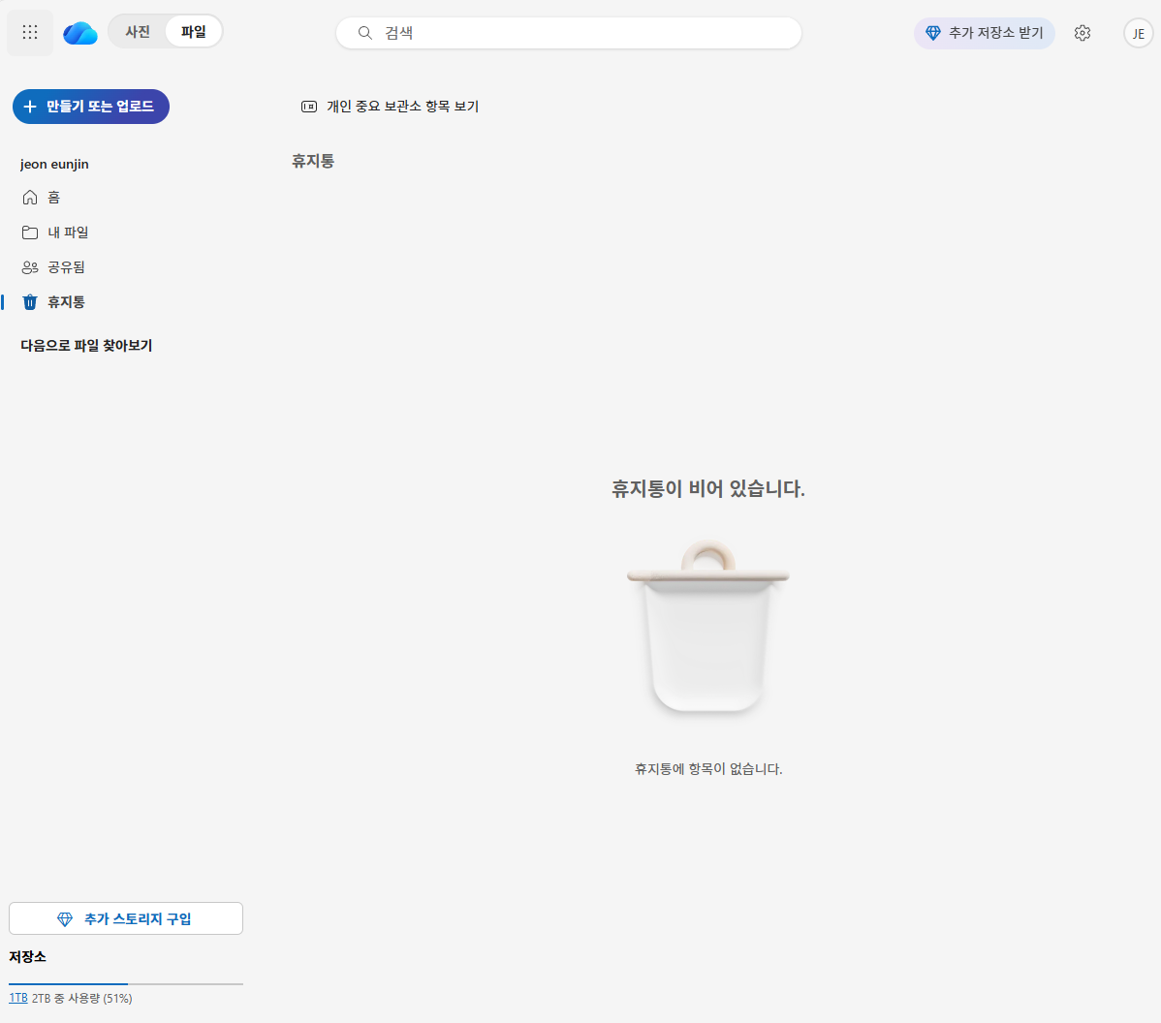This screenshot has width=1161, height=1023.
Task: Click the 휴지통 page title
Action: coord(312,161)
